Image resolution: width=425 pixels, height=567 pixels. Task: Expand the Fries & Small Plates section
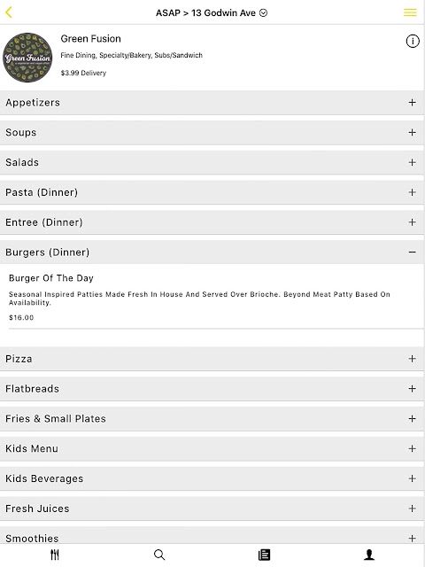point(212,419)
